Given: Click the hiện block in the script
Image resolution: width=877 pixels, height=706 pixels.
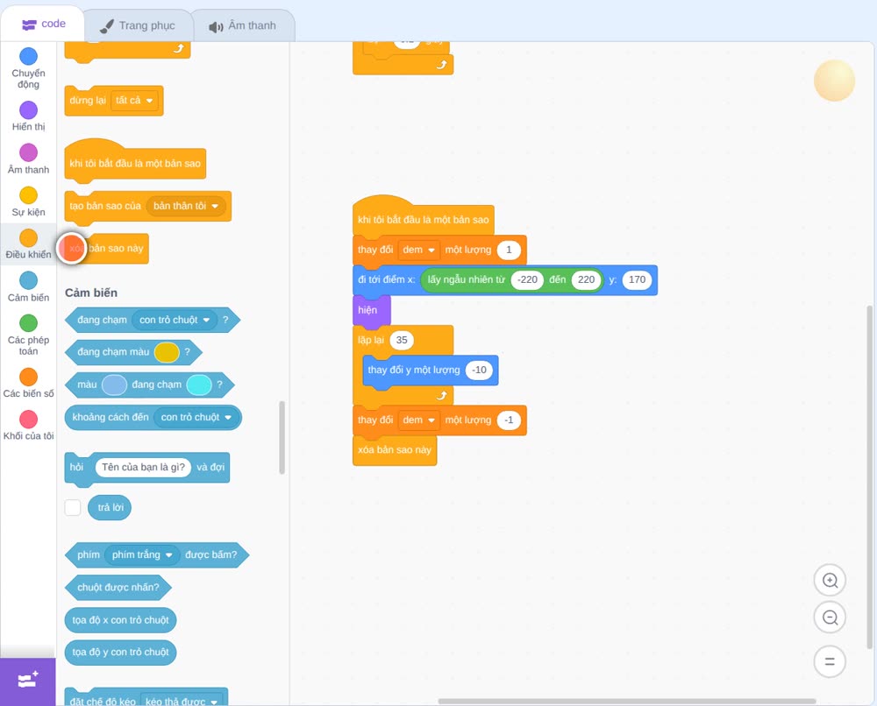Looking at the screenshot, I should click(x=371, y=311).
